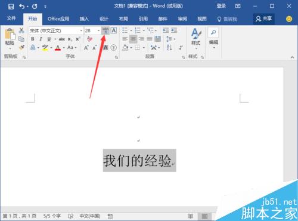Image resolution: width=298 pixels, height=221 pixels.
Task: Apply the yellow text highlight color
Action: [x=45, y=48]
